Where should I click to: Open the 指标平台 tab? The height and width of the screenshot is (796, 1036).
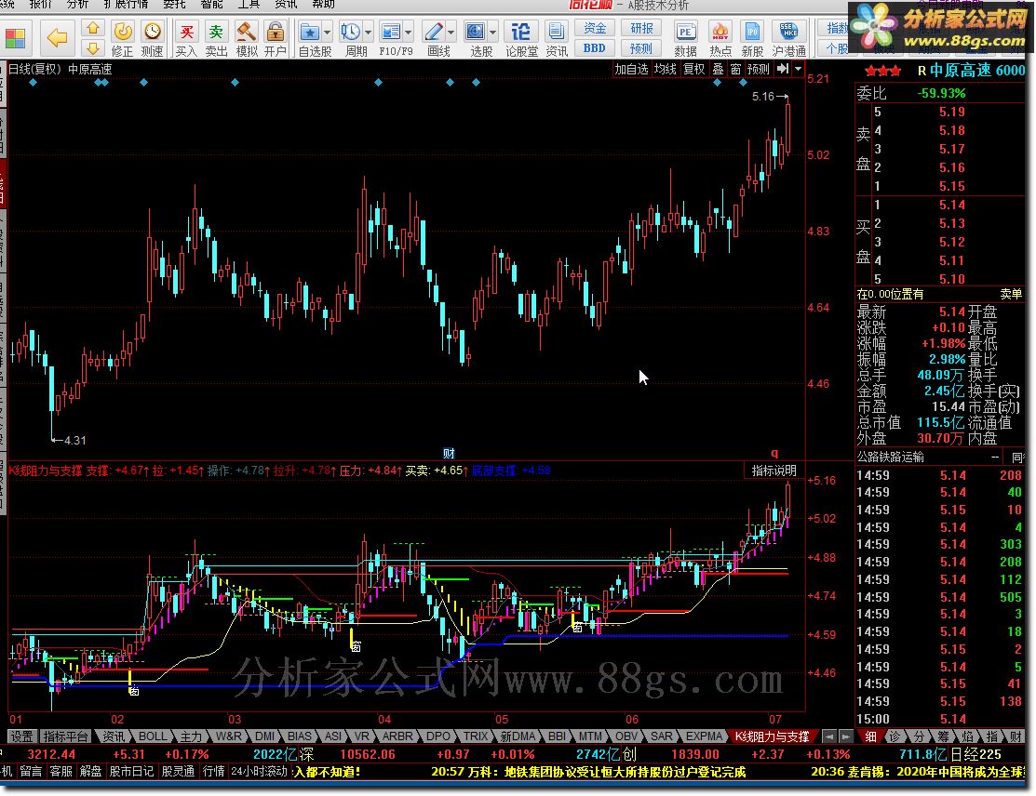(65, 736)
